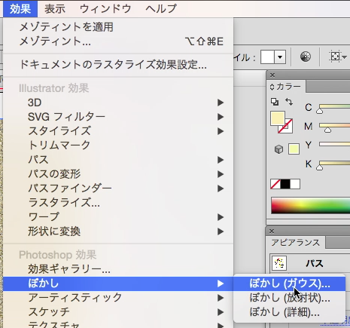The width and height of the screenshot is (350, 328).
Task: Open ドキュメントのラスタライズ効果設定...
Action: (118, 65)
